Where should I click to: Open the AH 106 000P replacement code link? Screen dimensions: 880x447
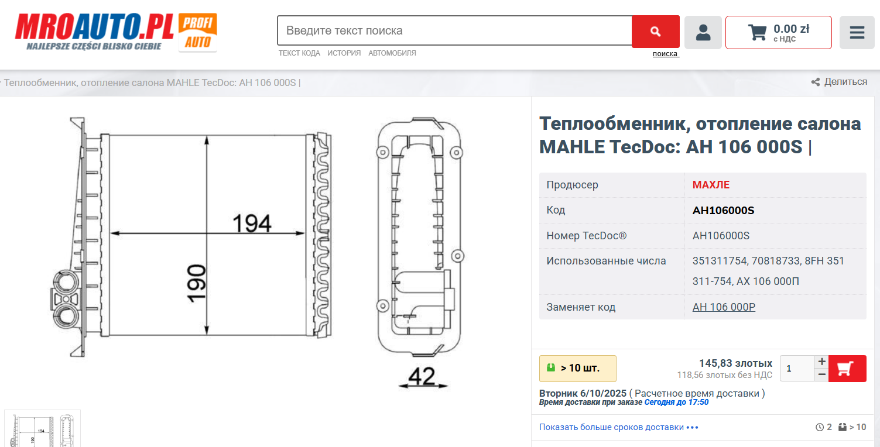click(724, 307)
